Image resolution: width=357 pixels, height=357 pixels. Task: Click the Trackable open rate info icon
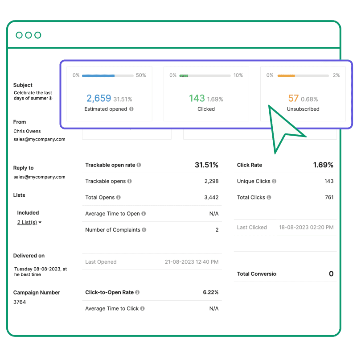(x=140, y=164)
